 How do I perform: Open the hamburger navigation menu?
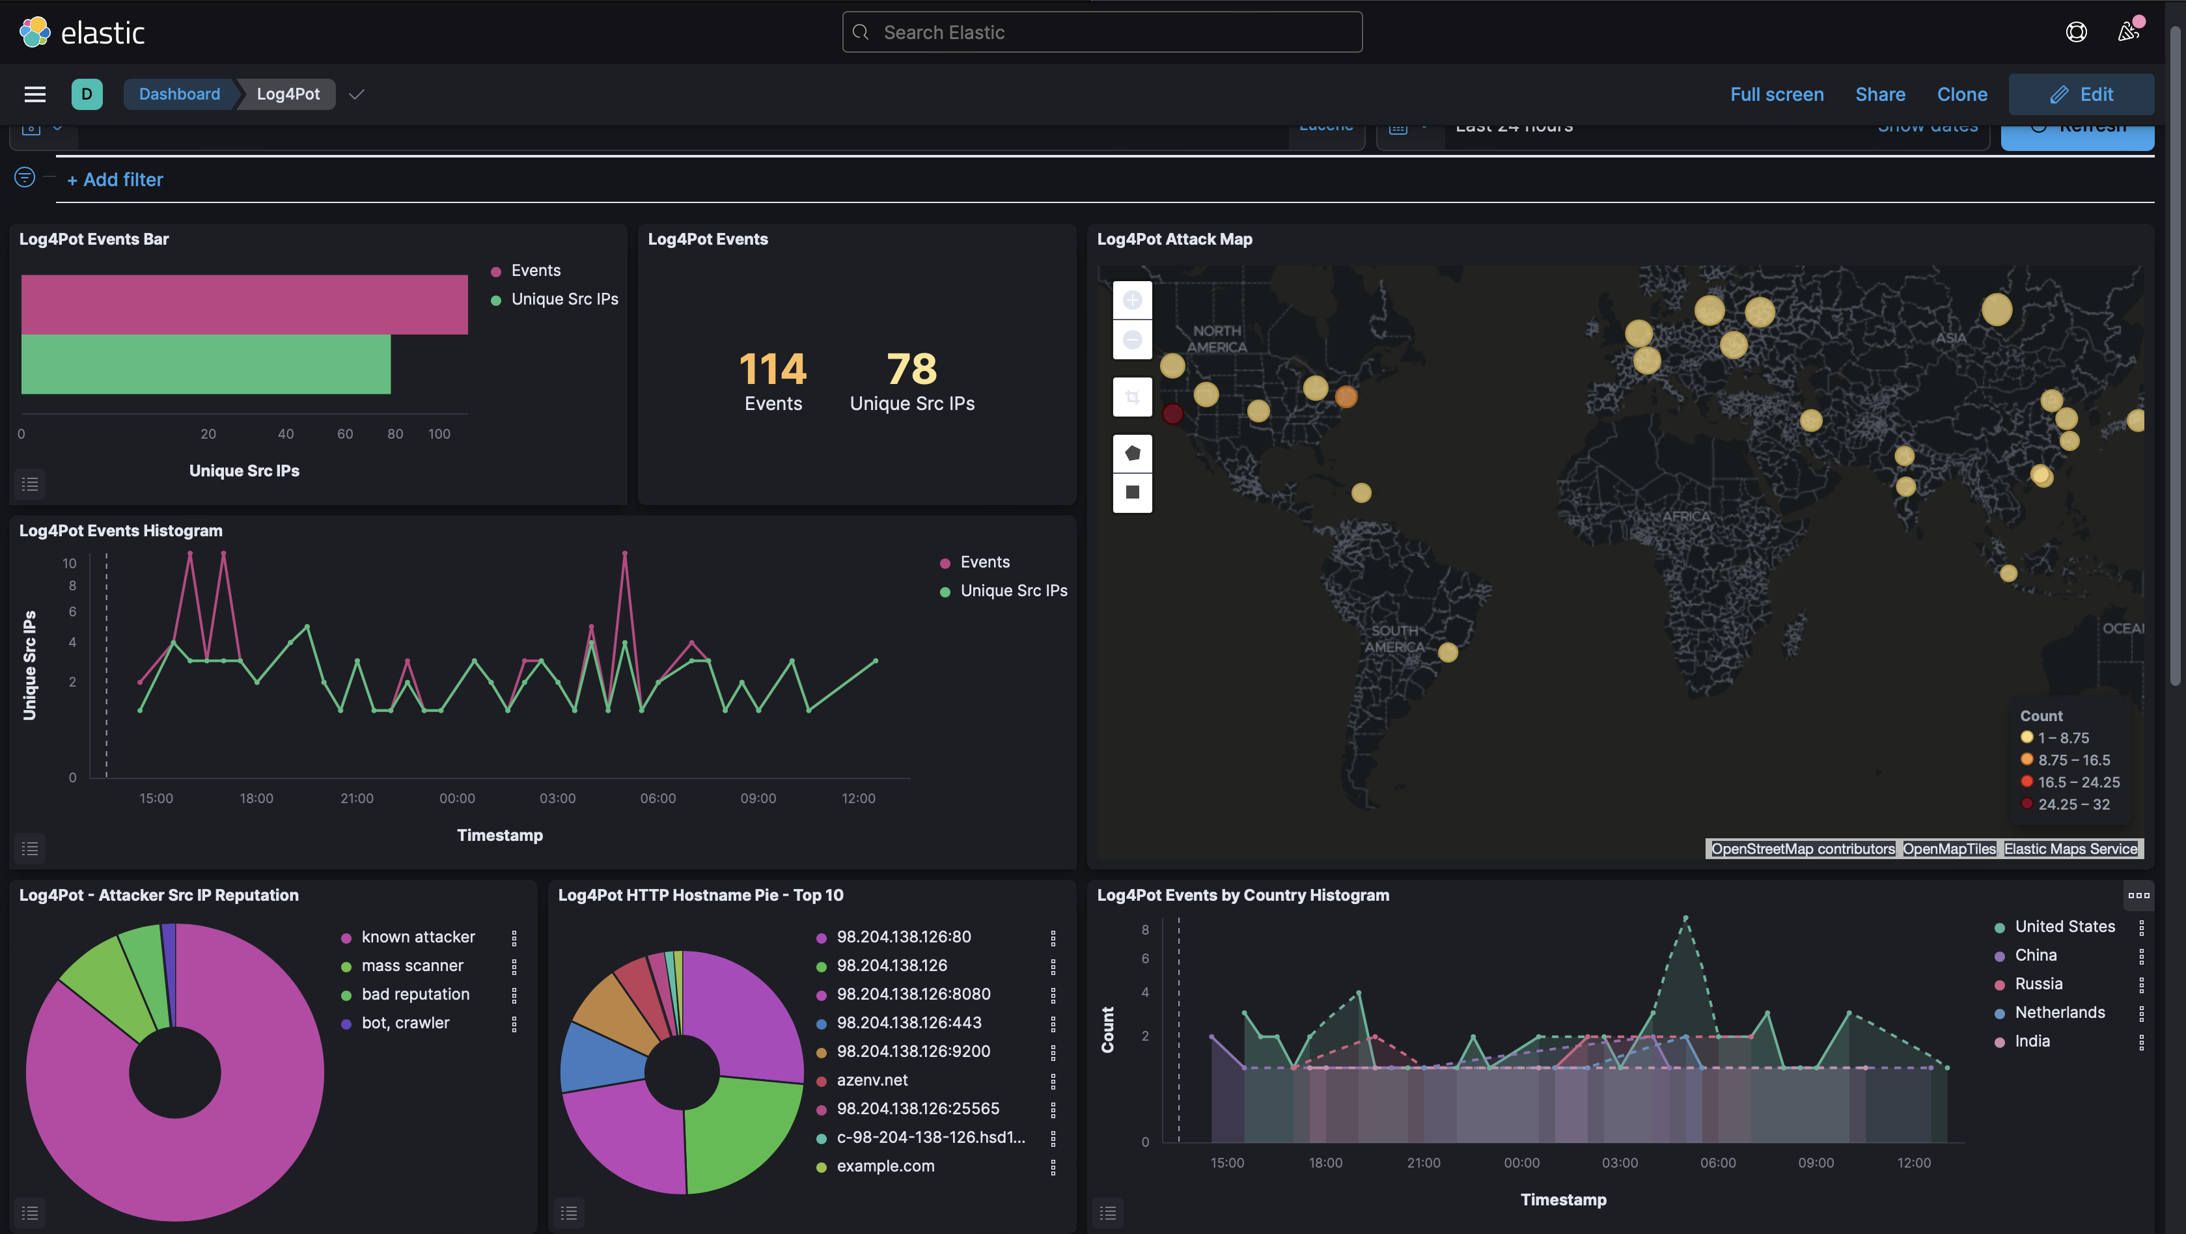pyautogui.click(x=35, y=94)
